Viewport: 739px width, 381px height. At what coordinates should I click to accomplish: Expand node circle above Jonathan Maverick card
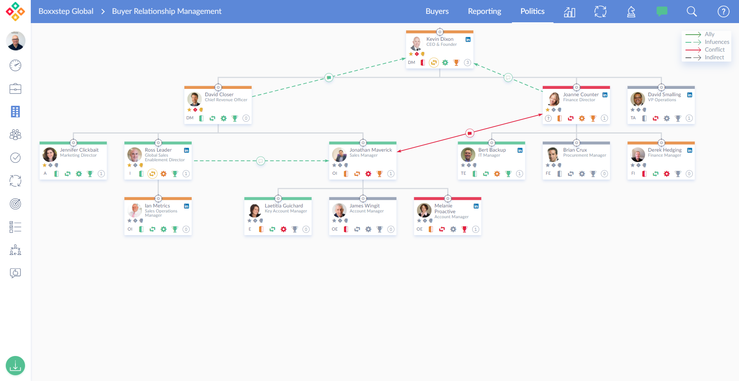pos(363,143)
